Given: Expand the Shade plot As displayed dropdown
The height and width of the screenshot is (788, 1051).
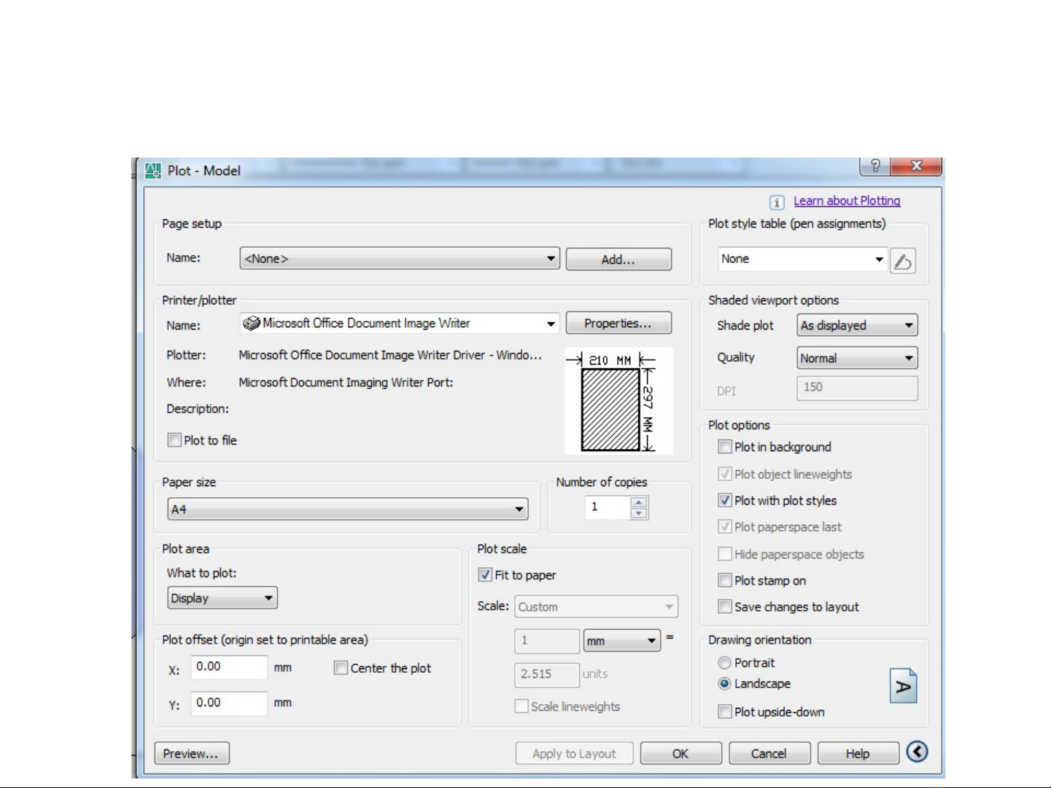Looking at the screenshot, I should 857,326.
